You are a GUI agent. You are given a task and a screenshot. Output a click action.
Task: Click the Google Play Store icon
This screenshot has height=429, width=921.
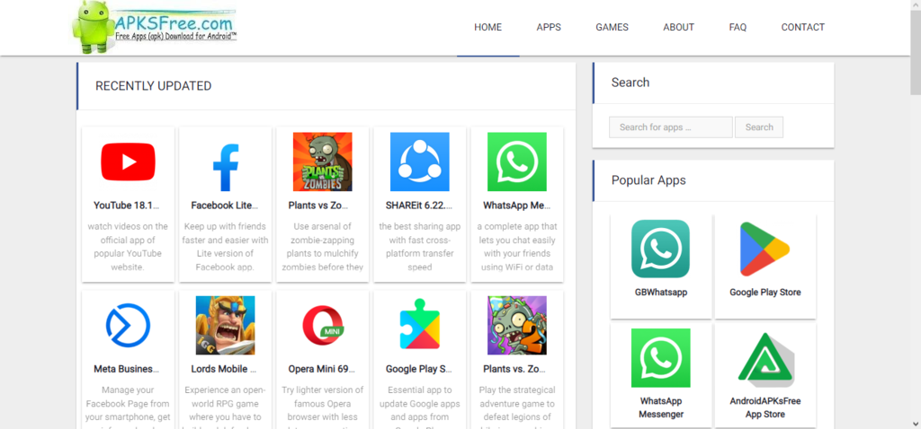pos(765,249)
